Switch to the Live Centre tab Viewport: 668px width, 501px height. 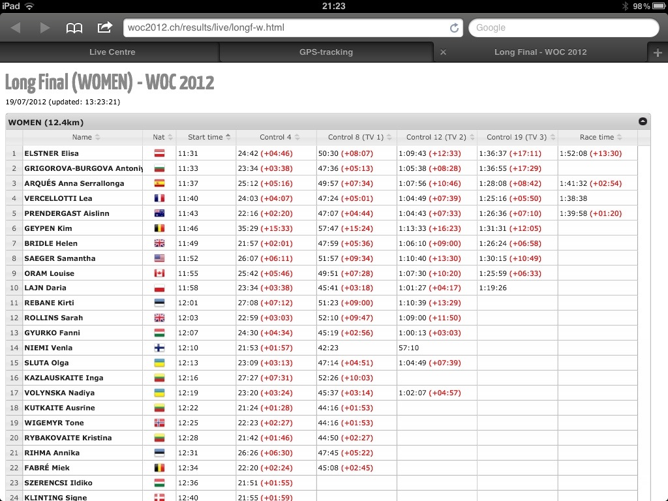point(112,52)
